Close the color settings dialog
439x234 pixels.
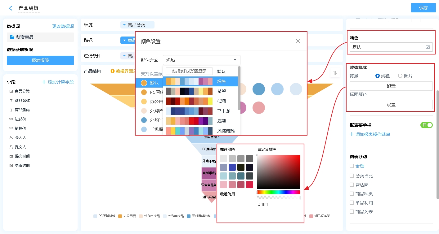[298, 41]
